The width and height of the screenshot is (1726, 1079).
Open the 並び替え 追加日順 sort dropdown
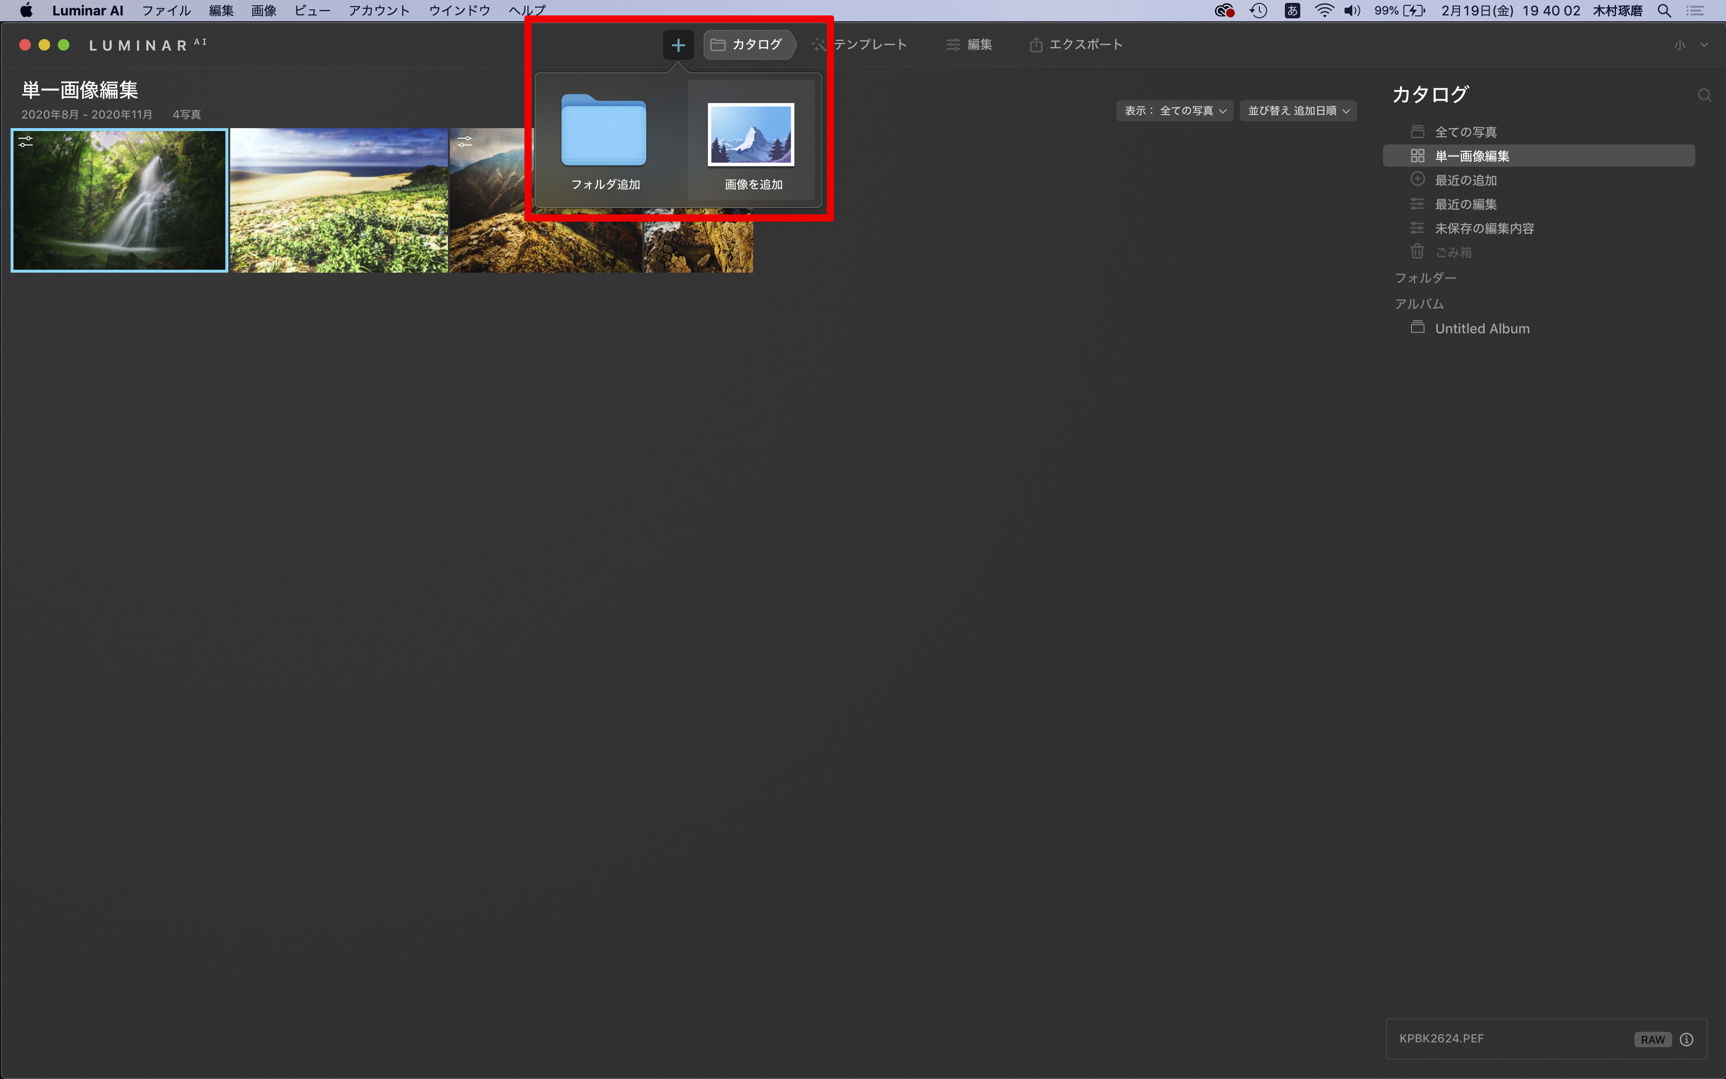click(1297, 111)
